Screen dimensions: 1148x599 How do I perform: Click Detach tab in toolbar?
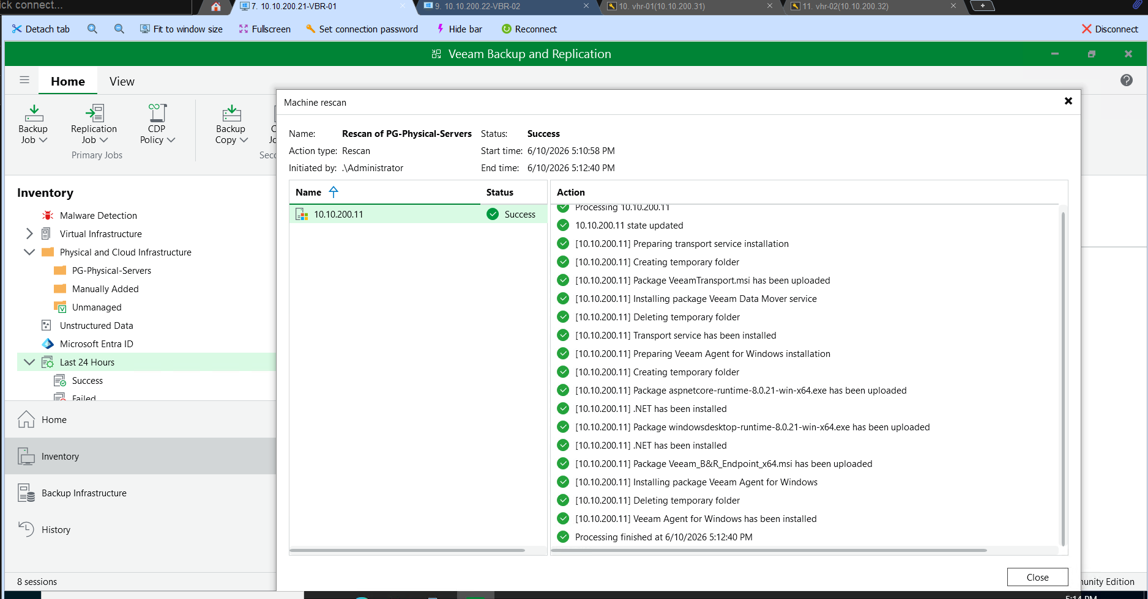point(41,29)
